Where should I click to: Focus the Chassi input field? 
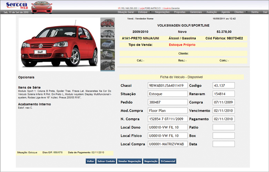pyautogui.click(x=168, y=85)
